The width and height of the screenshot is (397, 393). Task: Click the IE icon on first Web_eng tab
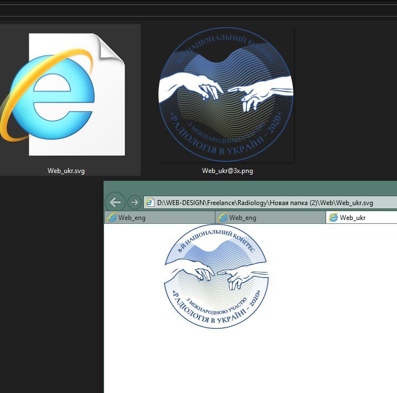click(x=112, y=218)
